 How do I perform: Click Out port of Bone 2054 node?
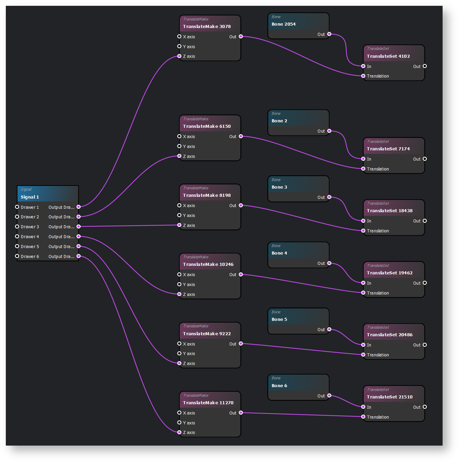click(329, 34)
